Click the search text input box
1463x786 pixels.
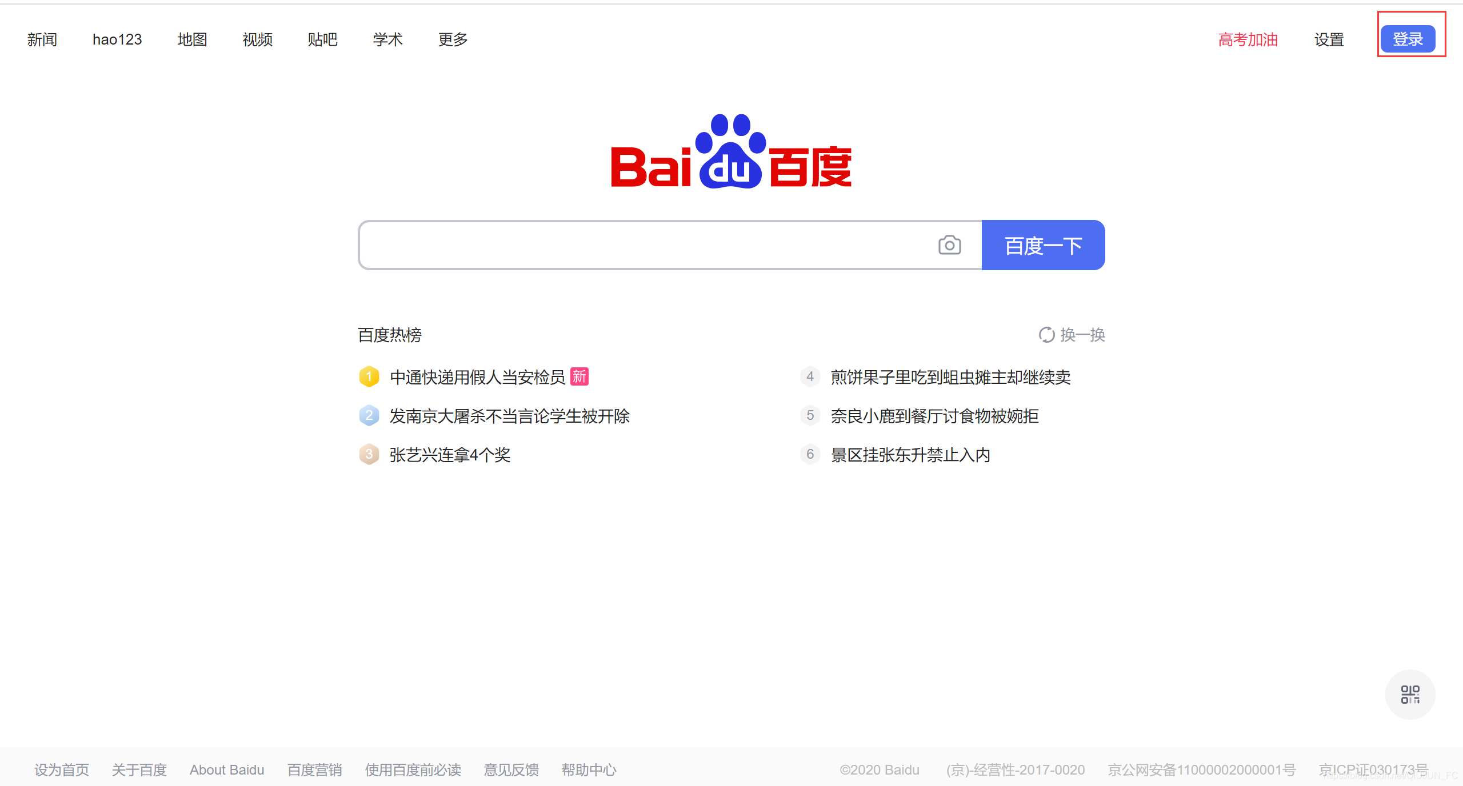tap(646, 245)
